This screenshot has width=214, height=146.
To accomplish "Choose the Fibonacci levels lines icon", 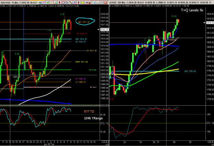I will pyautogui.click(x=75, y=2).
